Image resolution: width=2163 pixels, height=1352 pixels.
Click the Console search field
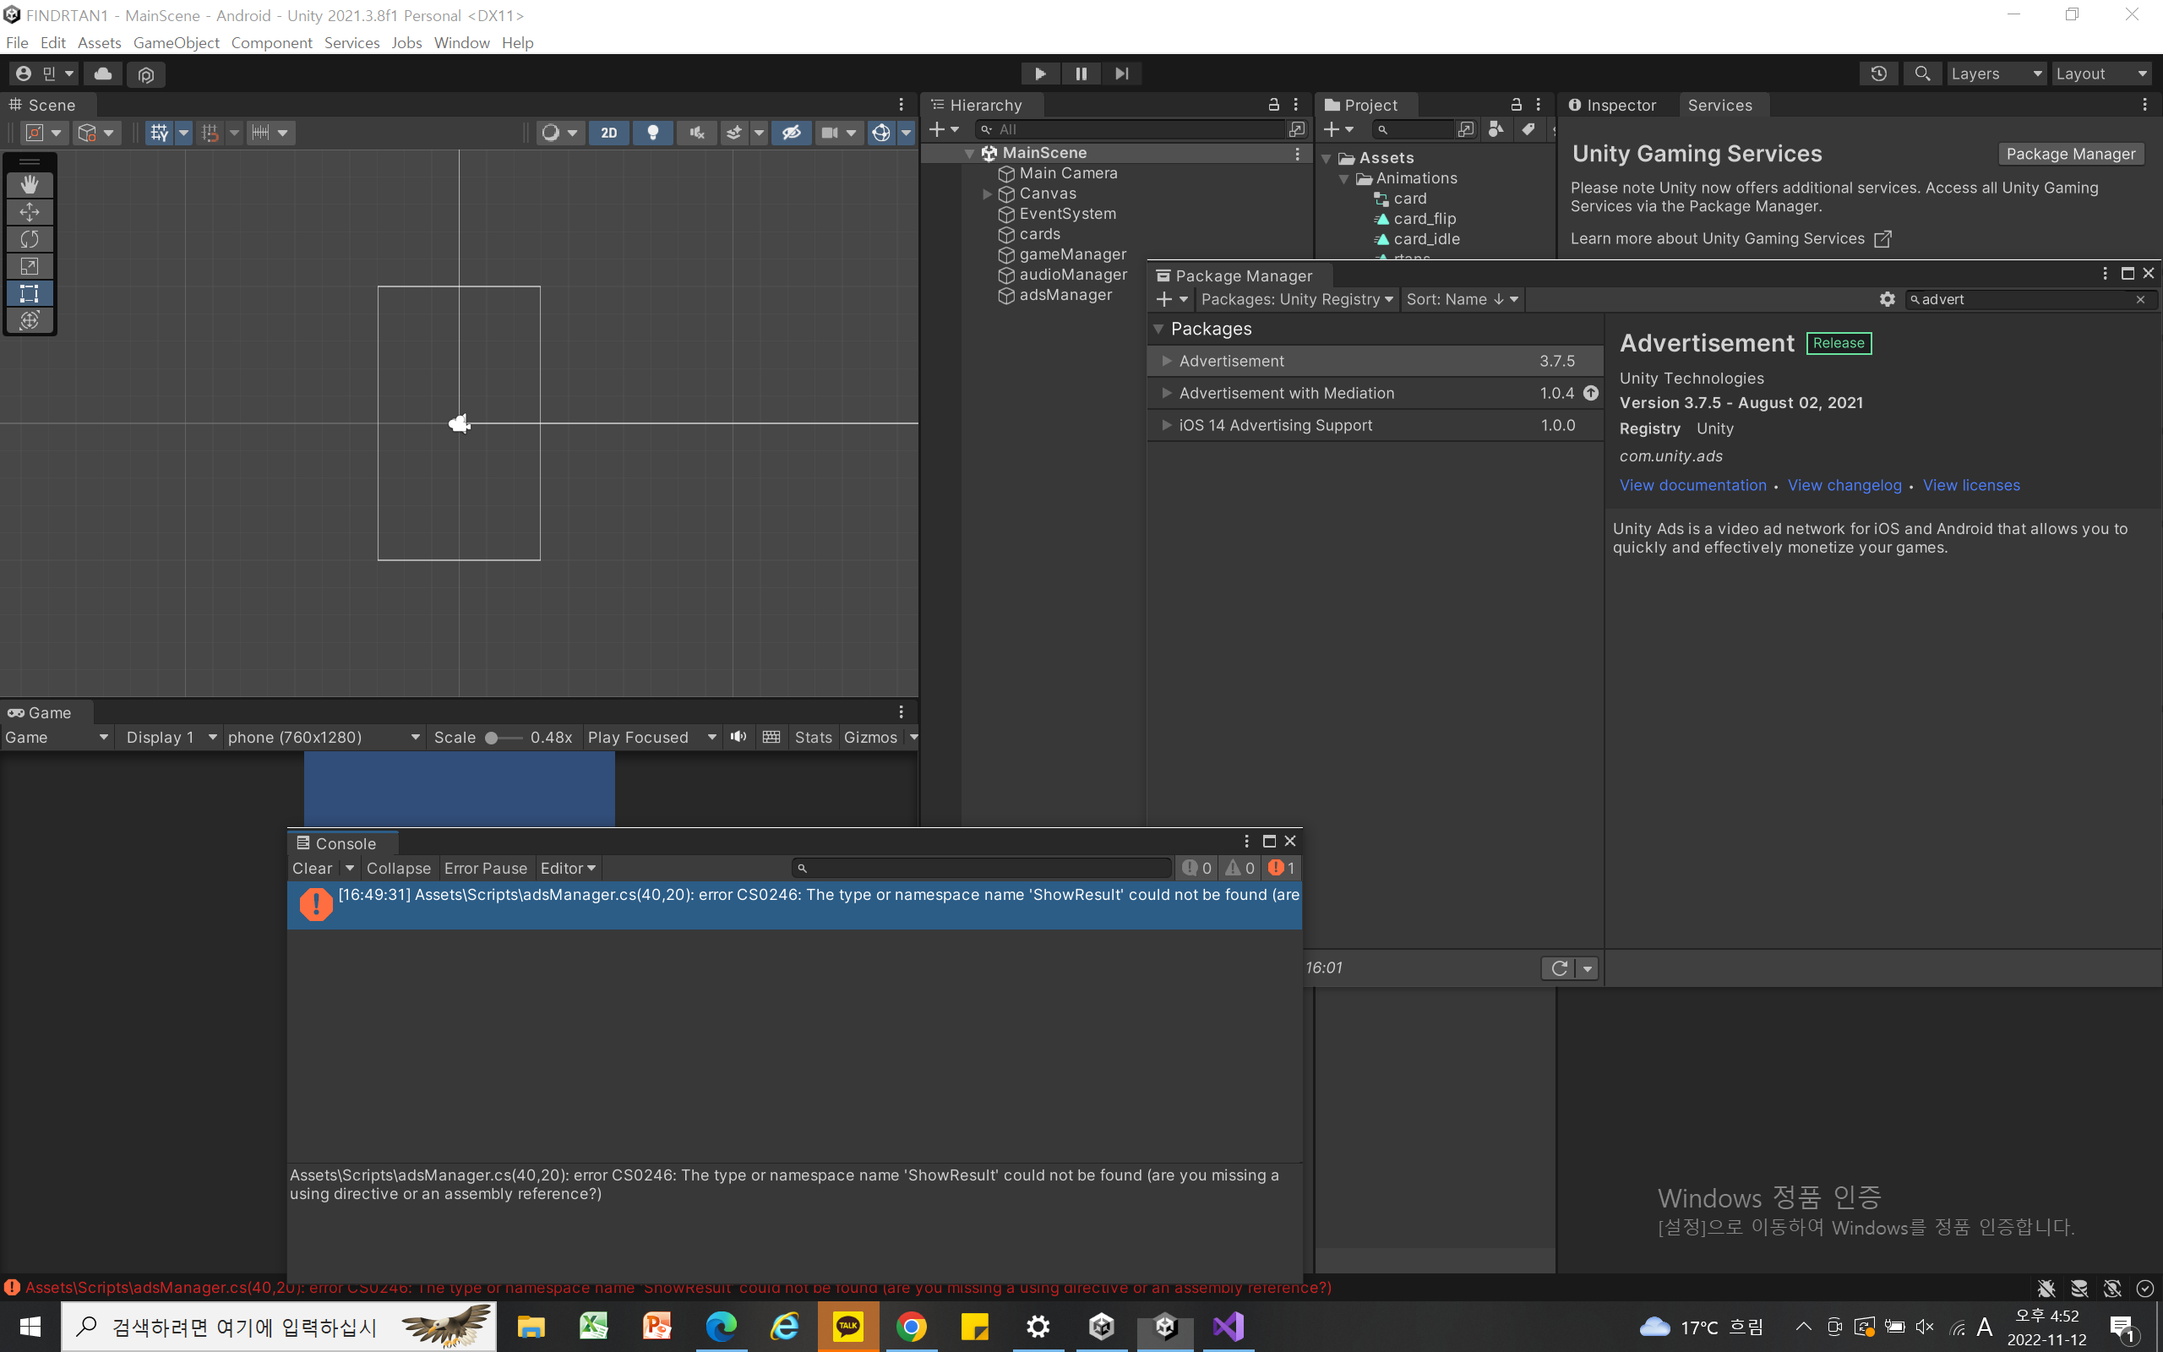coord(982,869)
